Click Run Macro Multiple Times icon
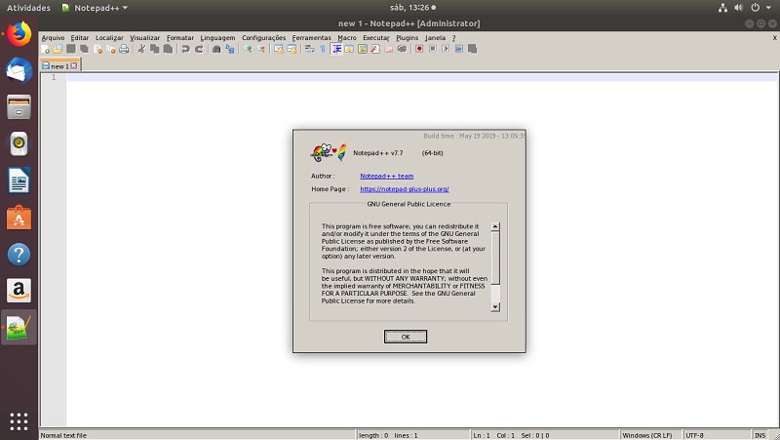 [x=459, y=49]
